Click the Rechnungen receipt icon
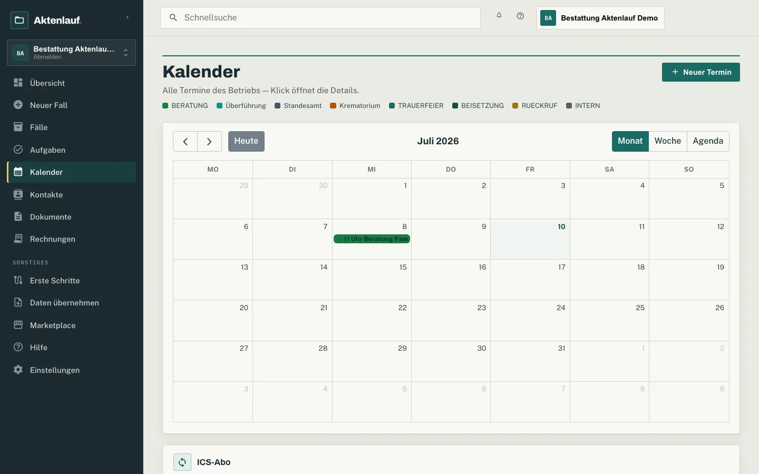 tap(18, 239)
